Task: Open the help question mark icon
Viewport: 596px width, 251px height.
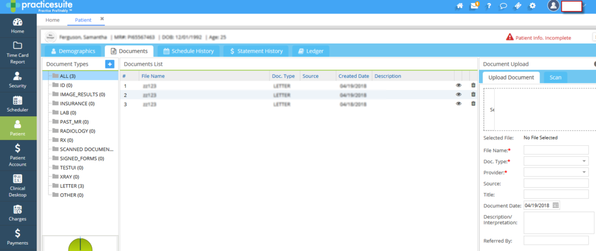Action: click(489, 6)
